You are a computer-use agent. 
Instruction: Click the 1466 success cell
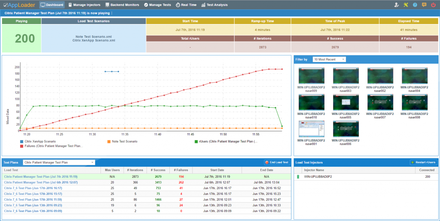[158, 200]
